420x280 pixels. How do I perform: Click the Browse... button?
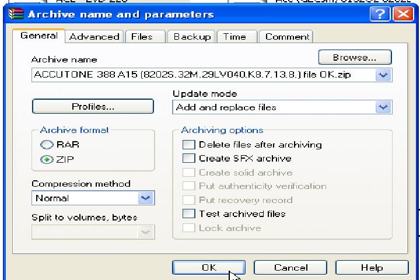355,57
